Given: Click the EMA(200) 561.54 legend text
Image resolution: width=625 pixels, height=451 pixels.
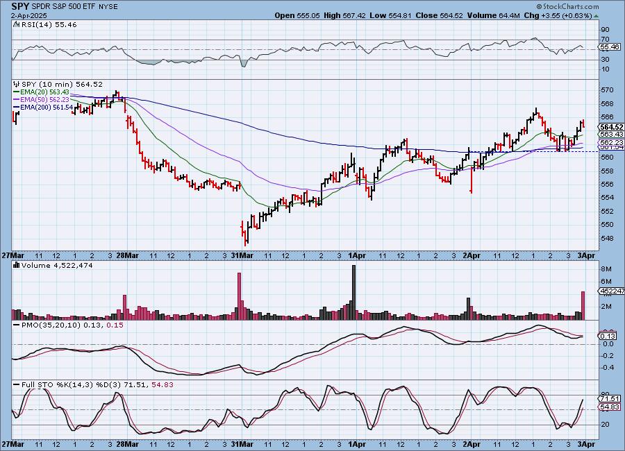Looking at the screenshot, I should coord(47,107).
